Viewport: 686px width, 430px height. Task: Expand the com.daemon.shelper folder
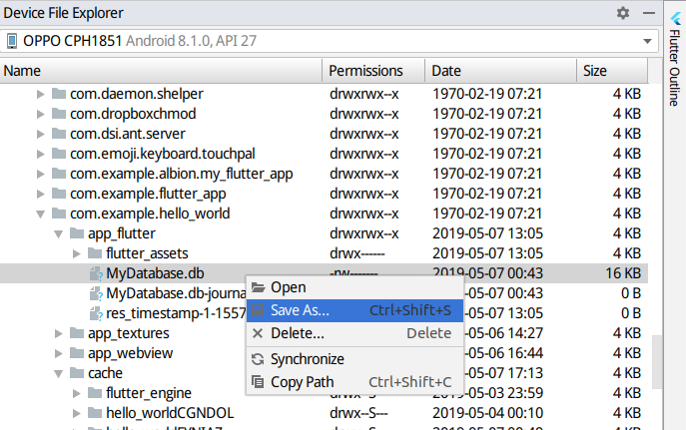click(41, 94)
